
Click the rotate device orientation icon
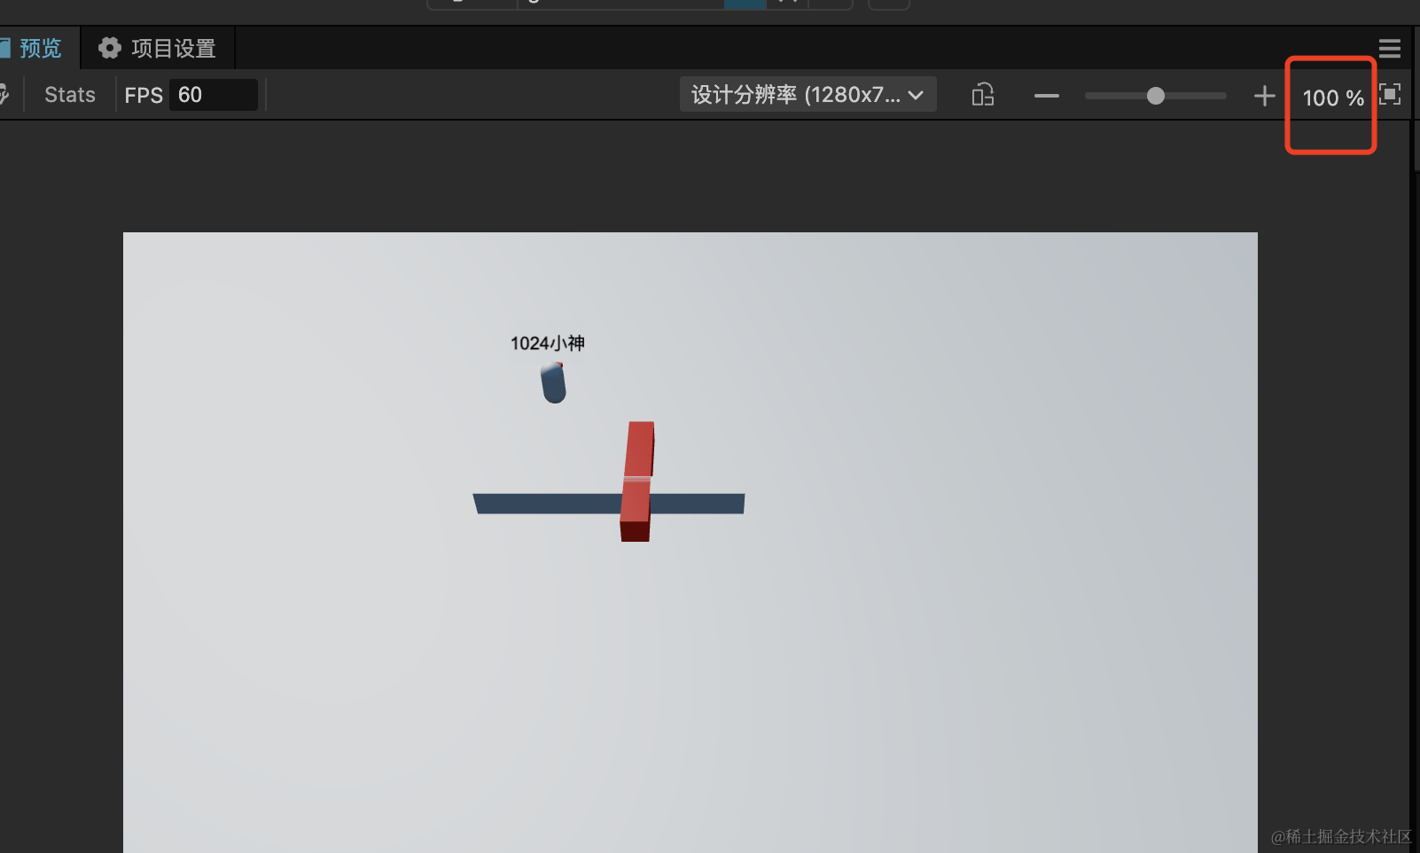(x=983, y=95)
